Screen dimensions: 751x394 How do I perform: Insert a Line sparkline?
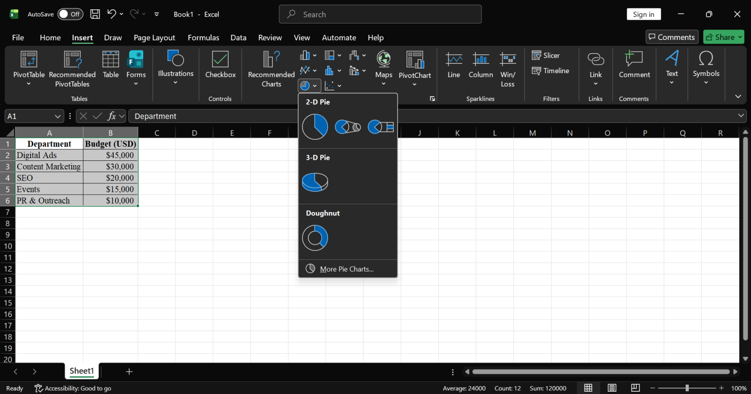[x=454, y=65]
